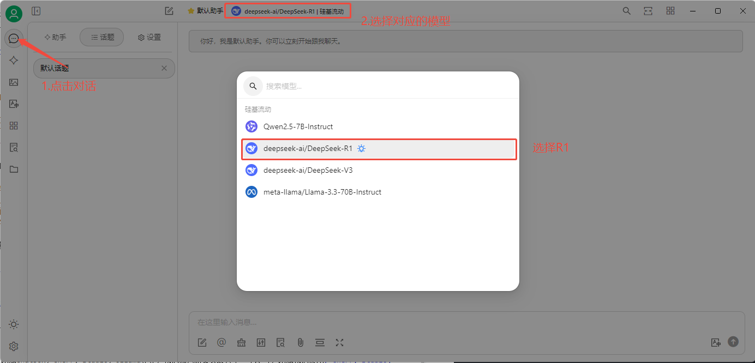
Task: Open the agents sparkle icon in sidebar
Action: (14, 60)
